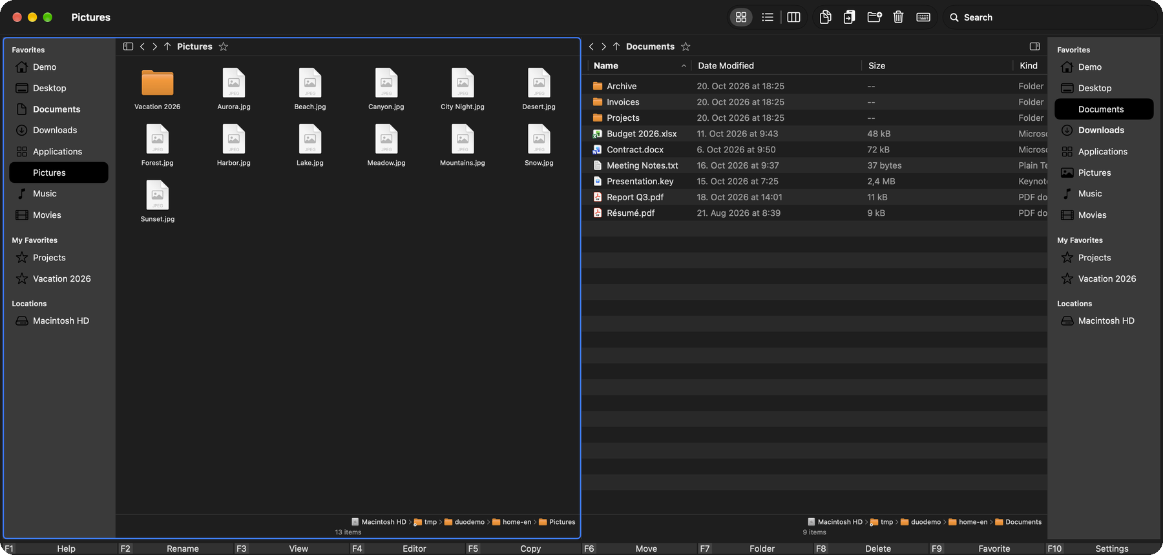Select the Archive folder row

[x=814, y=86]
